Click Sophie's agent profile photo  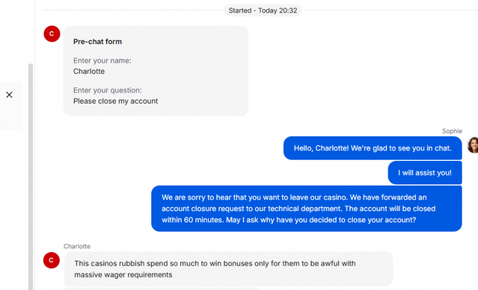click(x=473, y=145)
